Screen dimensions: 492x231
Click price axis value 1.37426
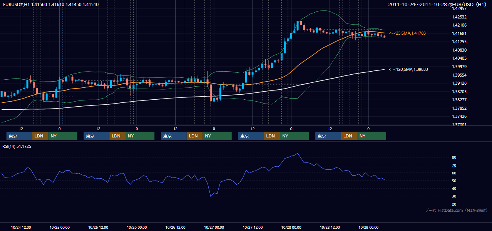(x=459, y=116)
